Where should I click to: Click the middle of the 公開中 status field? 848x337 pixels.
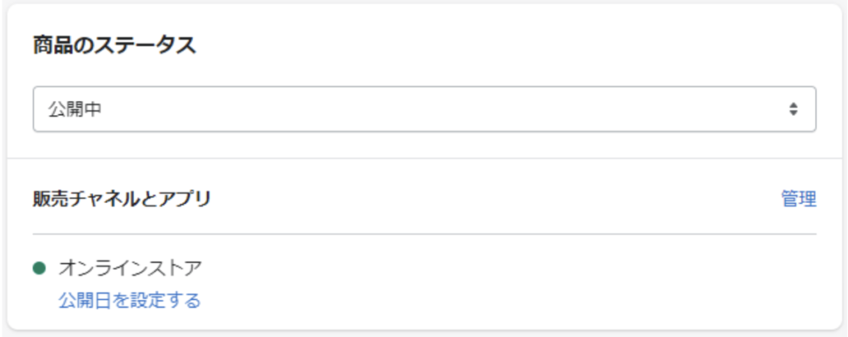(424, 109)
